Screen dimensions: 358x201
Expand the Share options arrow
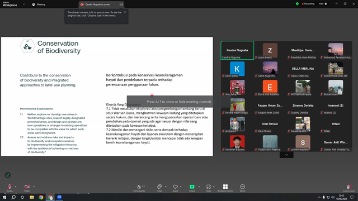coord(199,186)
